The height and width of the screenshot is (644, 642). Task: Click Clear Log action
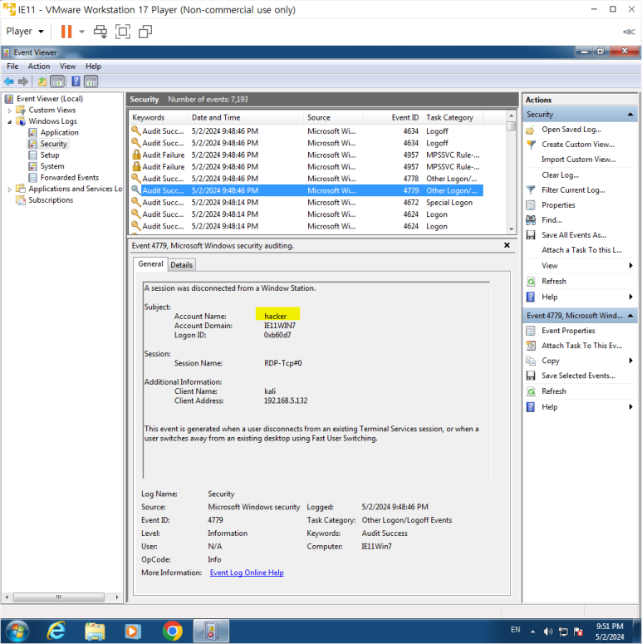coord(561,175)
